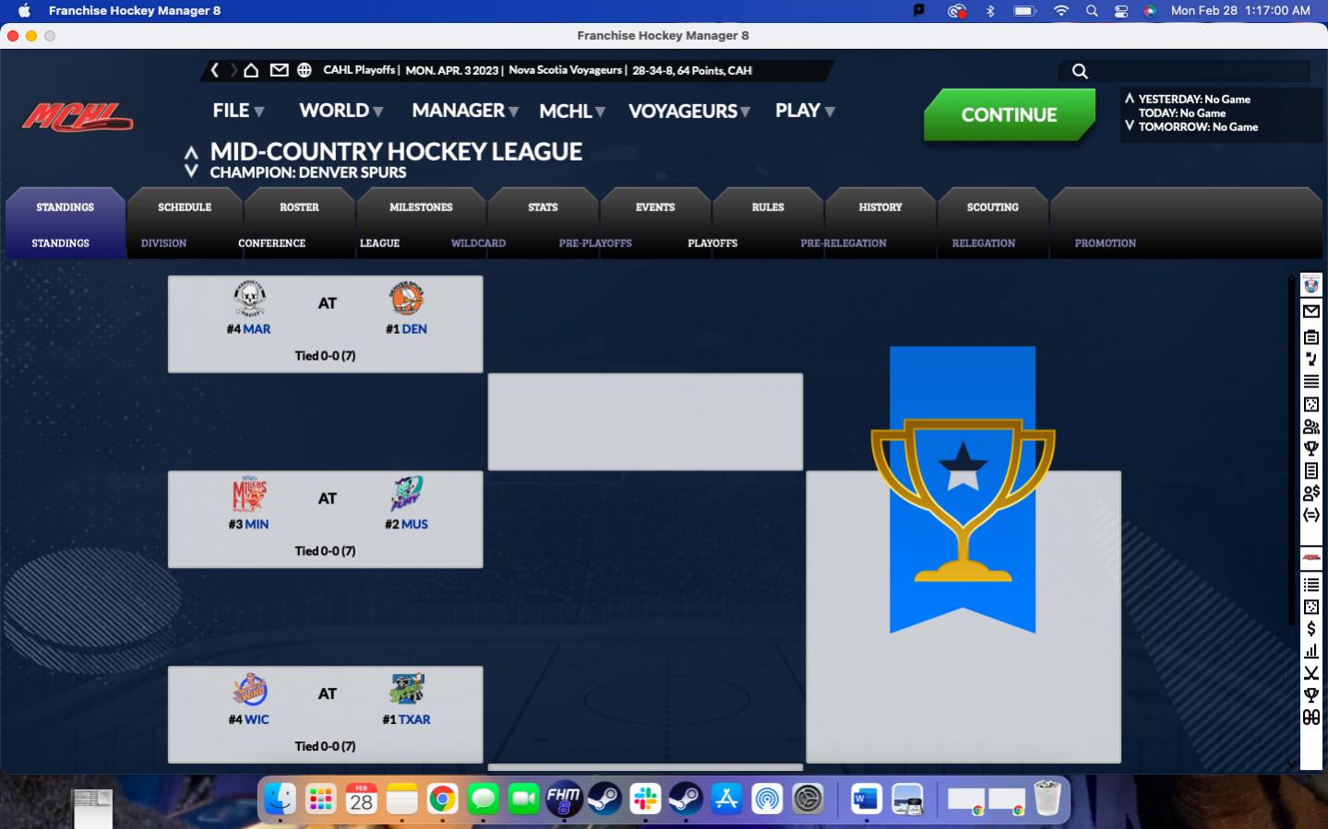Click the search magnifier icon
Viewport: 1328px width, 829px height.
tap(1080, 71)
